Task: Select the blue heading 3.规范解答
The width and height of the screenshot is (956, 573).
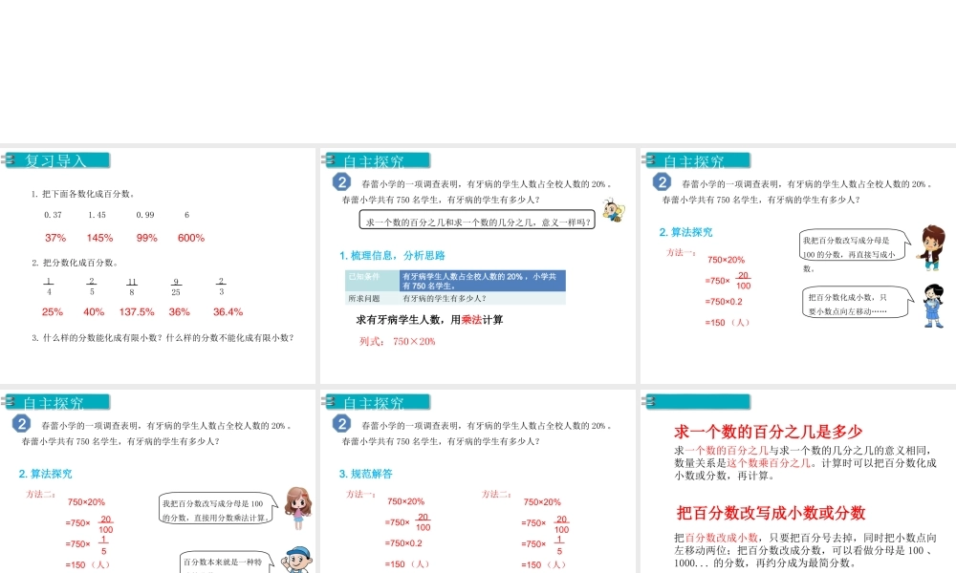Action: pos(368,473)
